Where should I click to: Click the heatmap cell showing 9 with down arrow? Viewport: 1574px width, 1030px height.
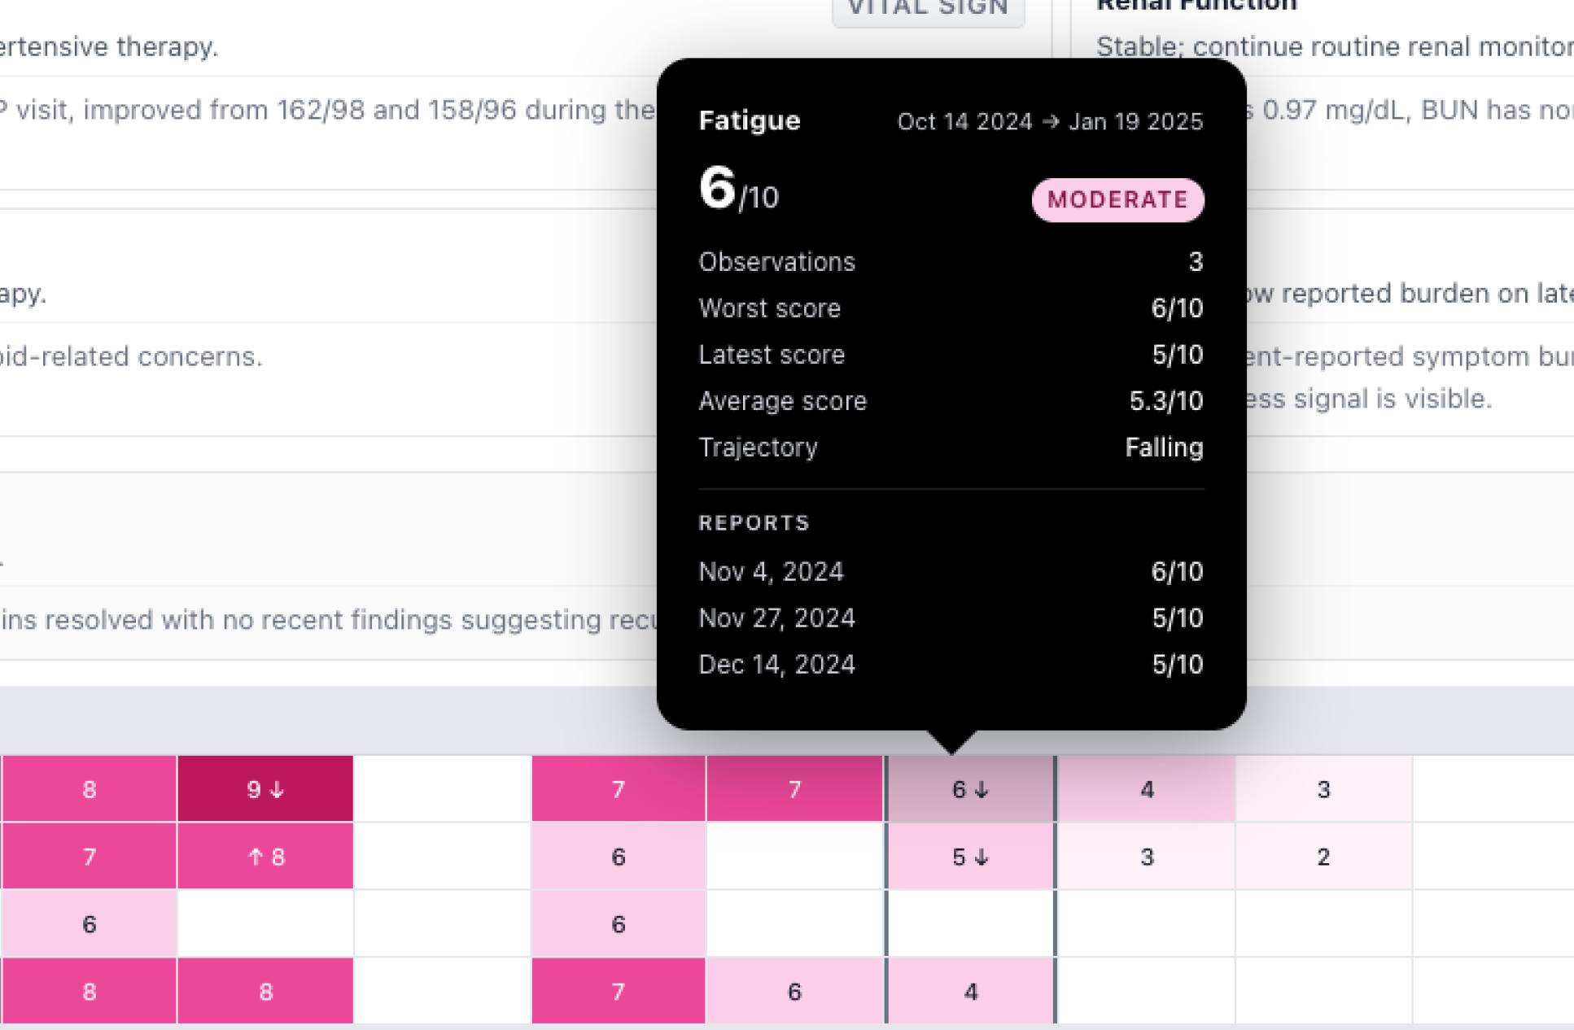click(265, 789)
